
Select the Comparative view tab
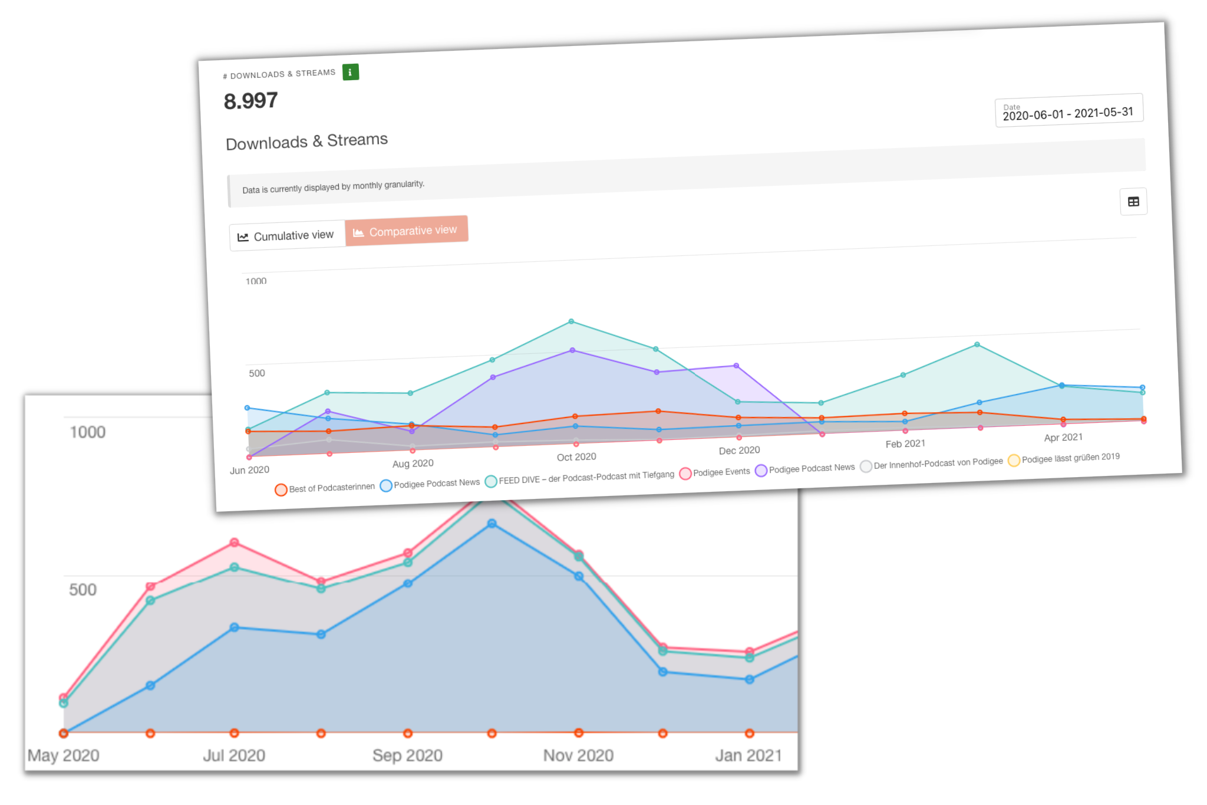(406, 231)
